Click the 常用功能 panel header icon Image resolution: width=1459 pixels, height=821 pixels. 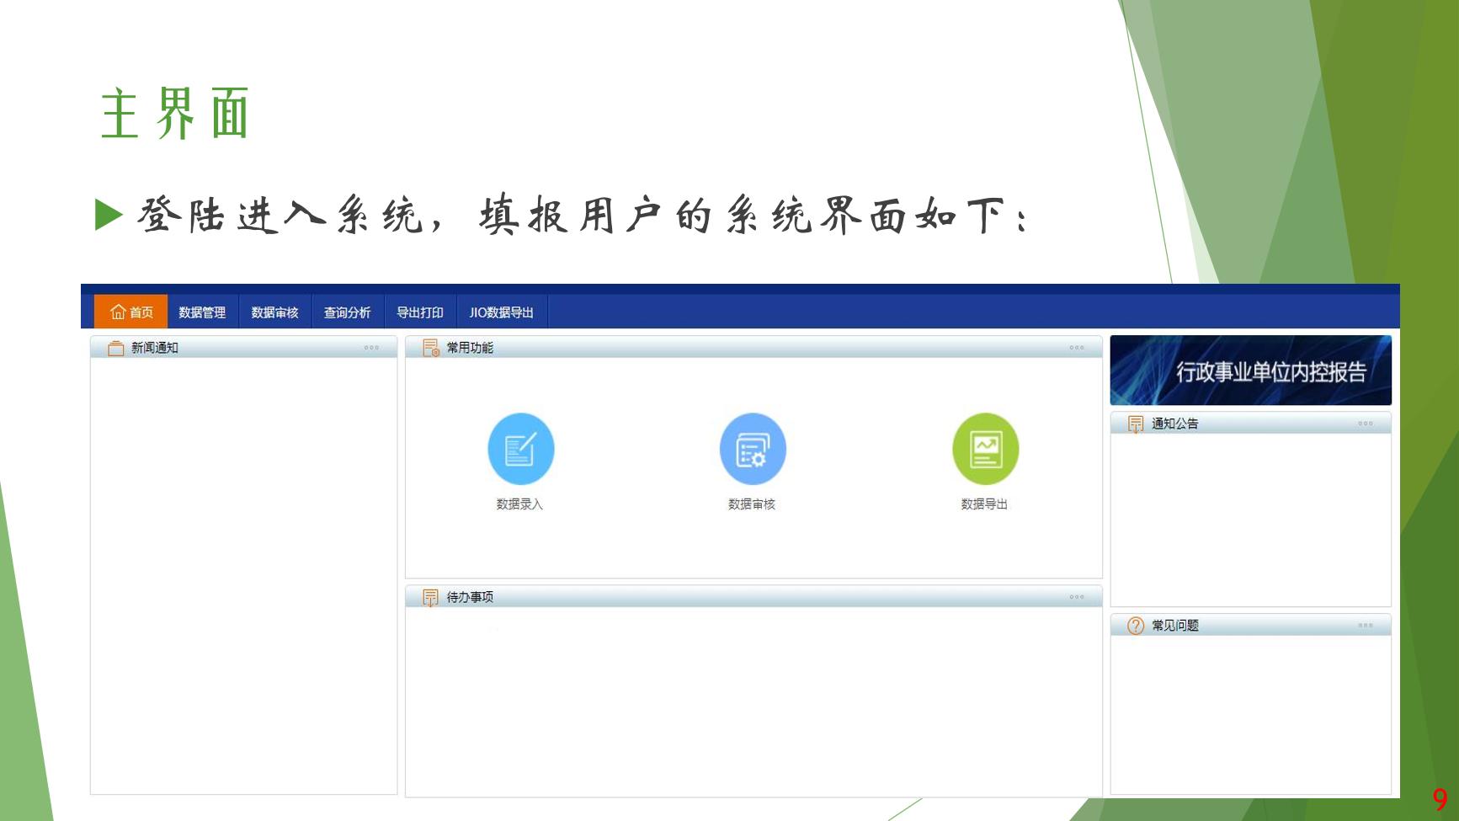pos(431,348)
